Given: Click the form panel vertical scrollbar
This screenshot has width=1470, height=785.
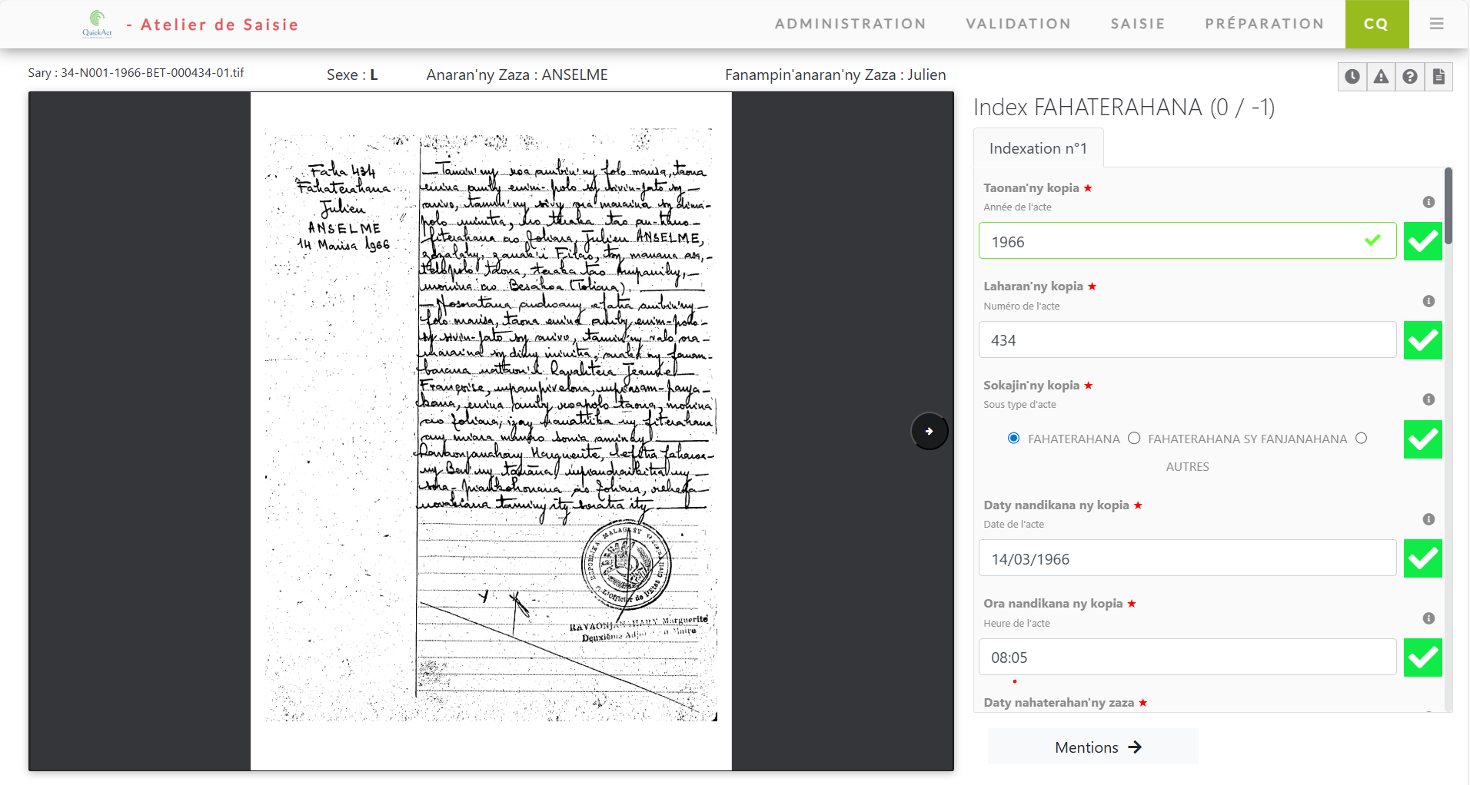Looking at the screenshot, I should coord(1448,207).
